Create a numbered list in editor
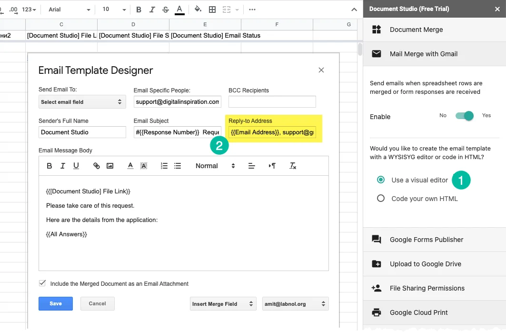The image size is (506, 332). click(x=164, y=166)
